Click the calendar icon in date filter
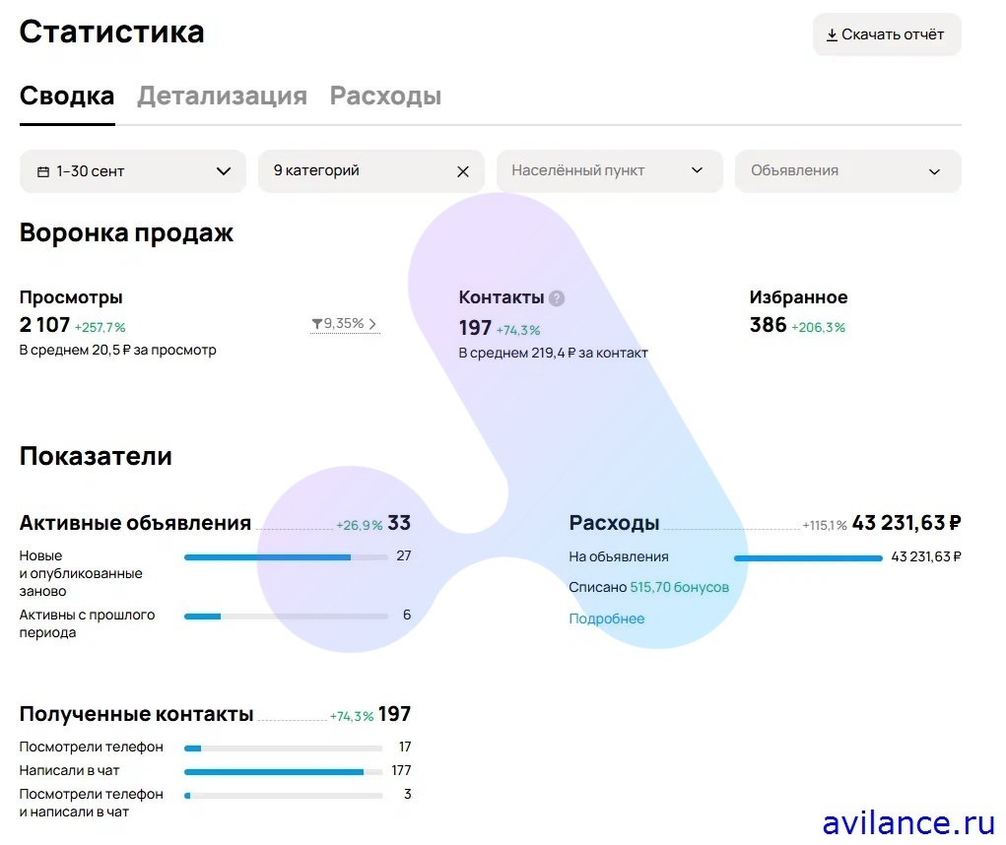Screen dimensions: 1006x845 [43, 171]
